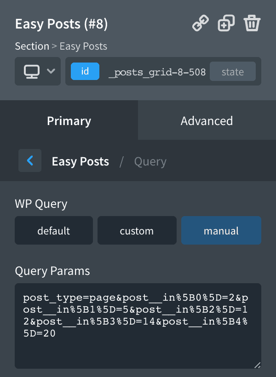Click the Section breadcrumb link

(32, 46)
